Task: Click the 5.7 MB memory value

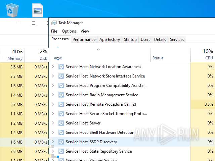Action: (x=16, y=105)
